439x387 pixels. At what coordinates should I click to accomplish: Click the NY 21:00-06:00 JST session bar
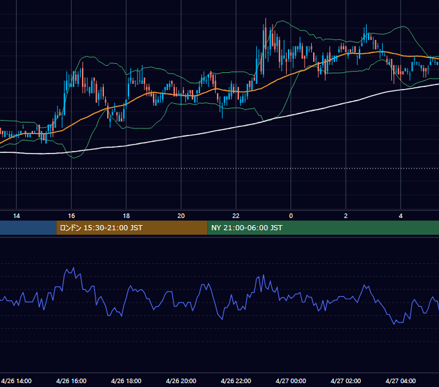pos(323,228)
